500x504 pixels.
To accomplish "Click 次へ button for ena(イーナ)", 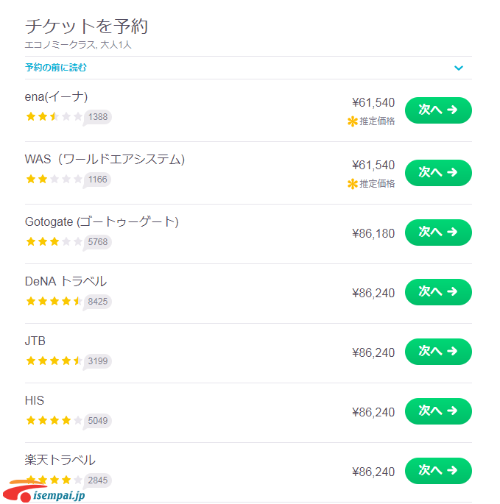I will (438, 110).
